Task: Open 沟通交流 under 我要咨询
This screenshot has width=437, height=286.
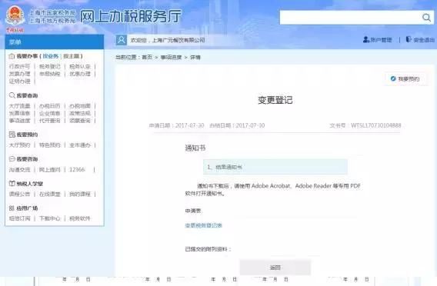Action: 19,170
